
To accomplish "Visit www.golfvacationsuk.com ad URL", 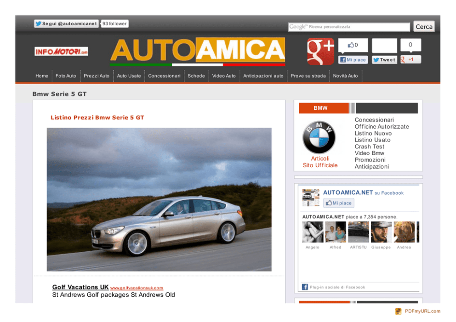I will coord(137,288).
